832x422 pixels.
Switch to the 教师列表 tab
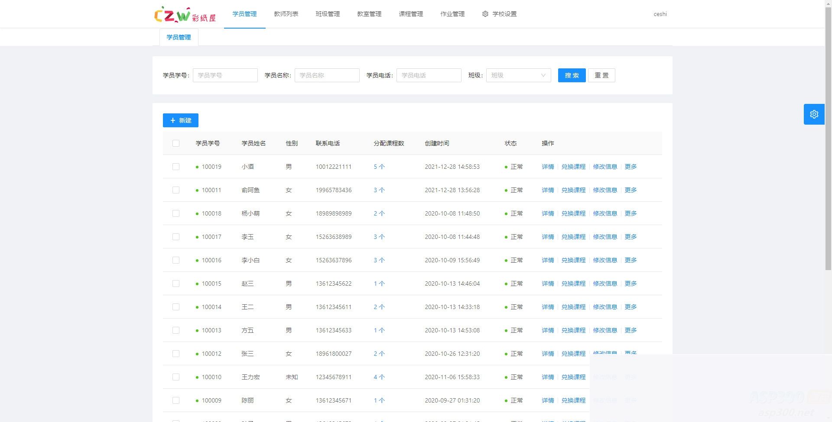[x=286, y=14]
